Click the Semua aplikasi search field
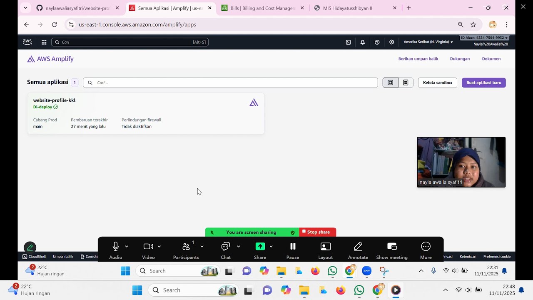Image resolution: width=533 pixels, height=300 pixels. (230, 82)
